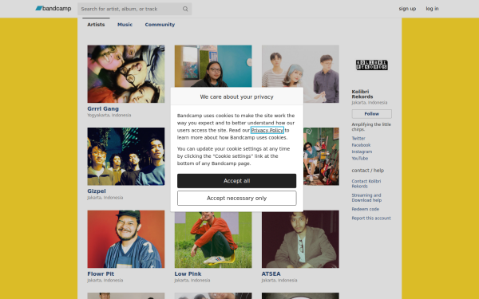Open the Contact Kolibri Rekords link

[366, 183]
